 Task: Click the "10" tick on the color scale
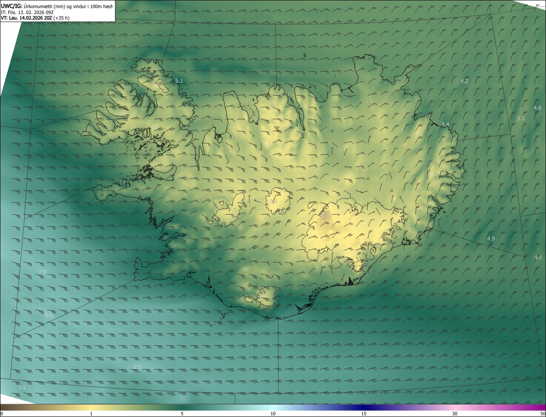click(273, 414)
